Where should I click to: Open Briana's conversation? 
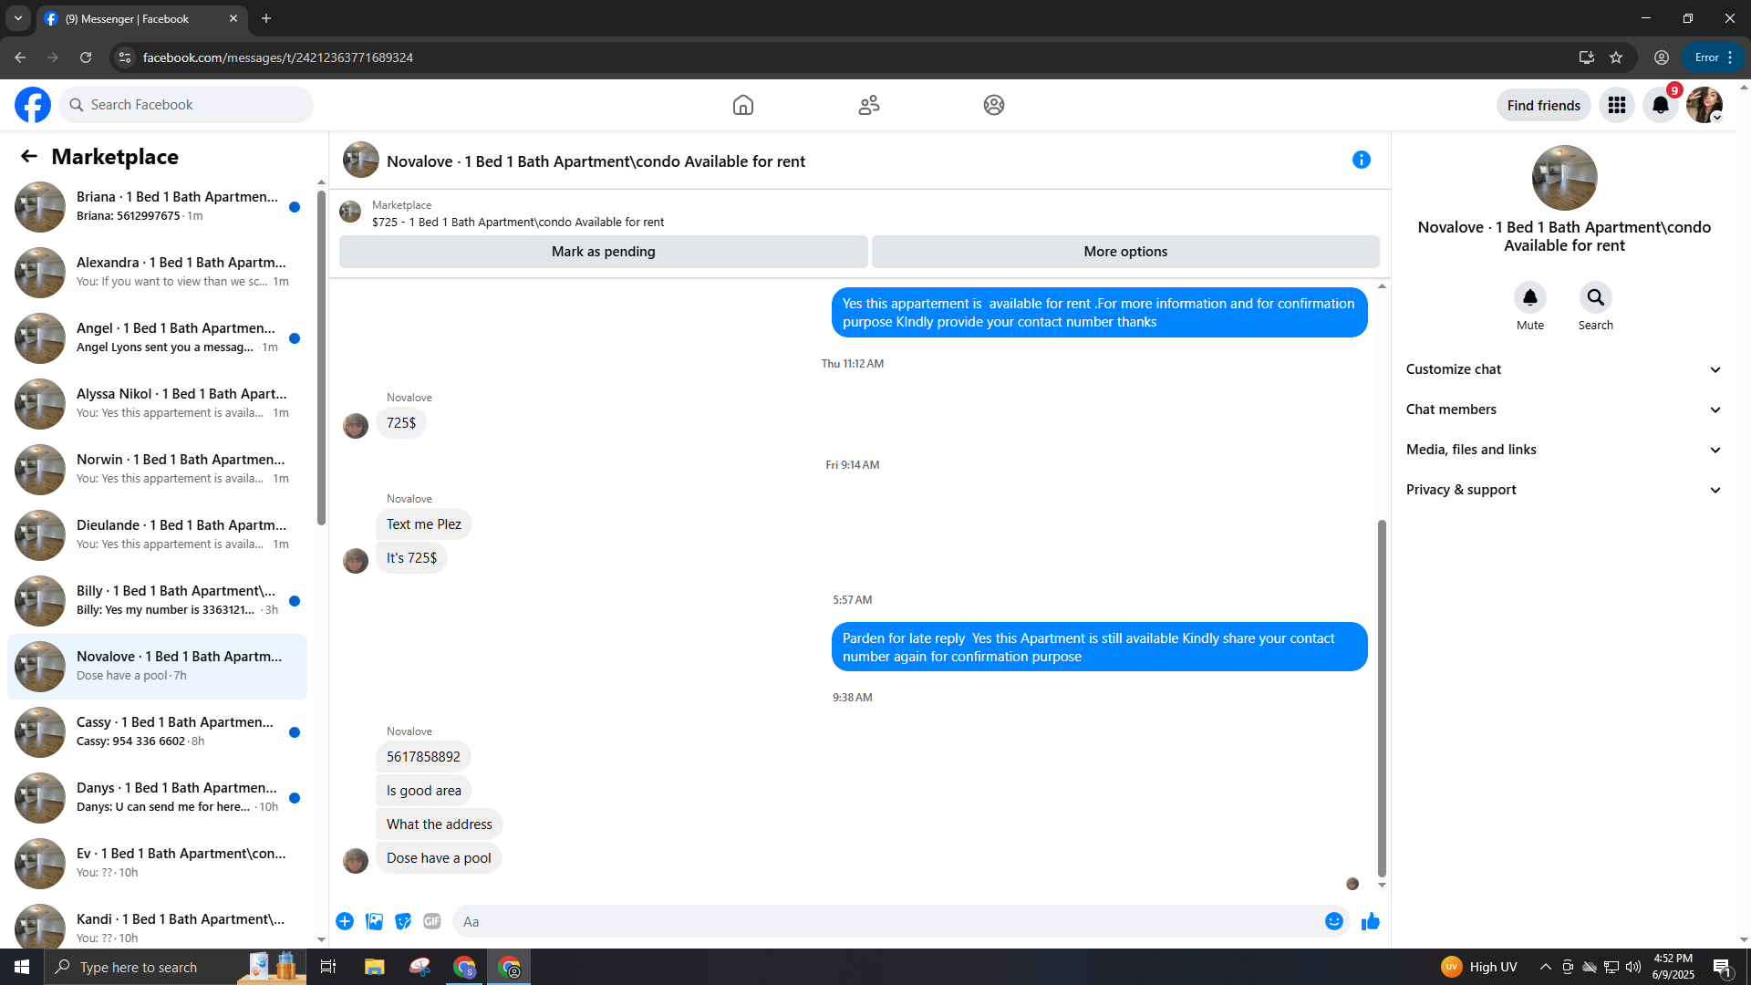point(157,207)
